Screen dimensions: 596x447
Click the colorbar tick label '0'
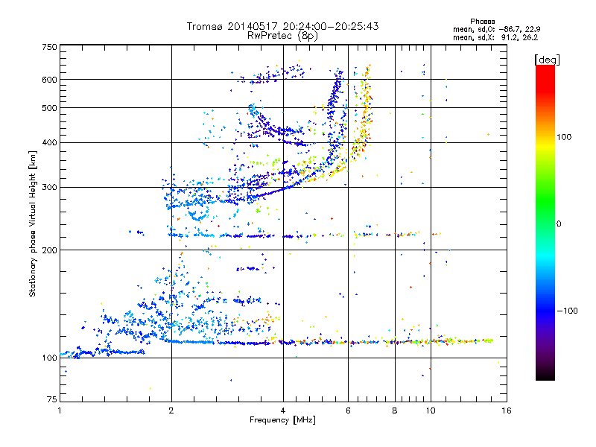[x=559, y=224]
